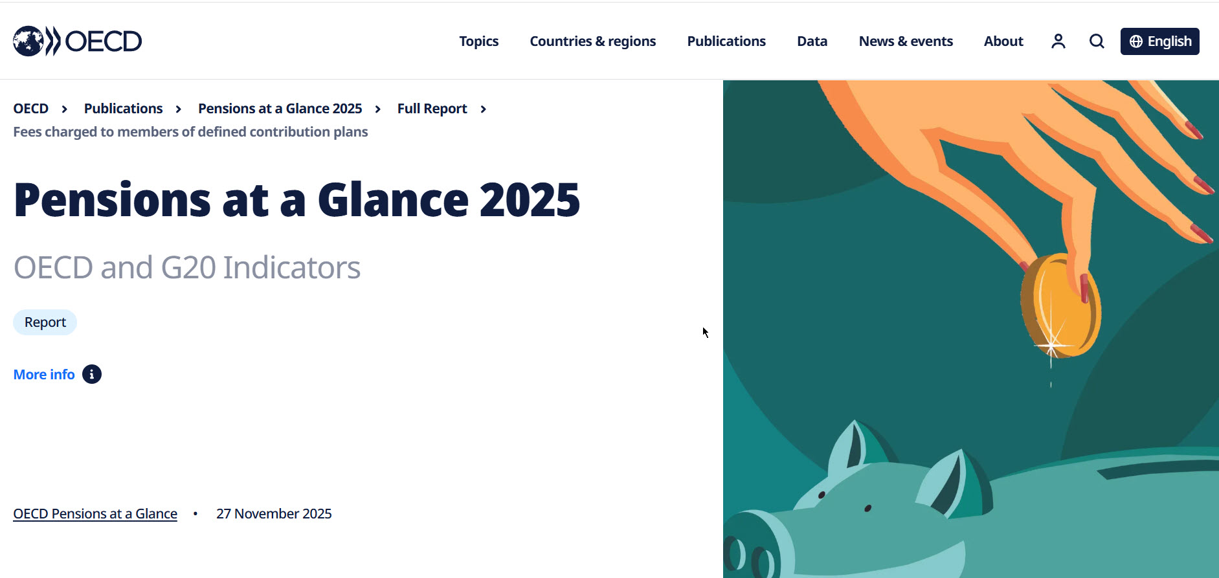Click the chevron after Publications breadcrumb
The width and height of the screenshot is (1219, 578).
point(178,109)
